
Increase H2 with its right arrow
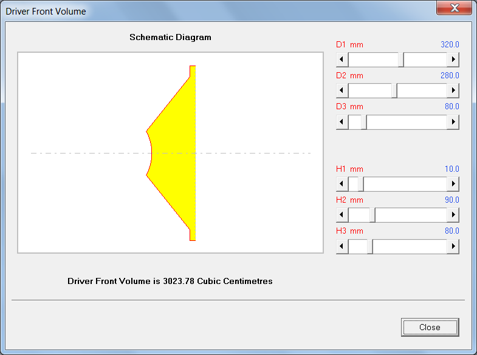(x=453, y=215)
